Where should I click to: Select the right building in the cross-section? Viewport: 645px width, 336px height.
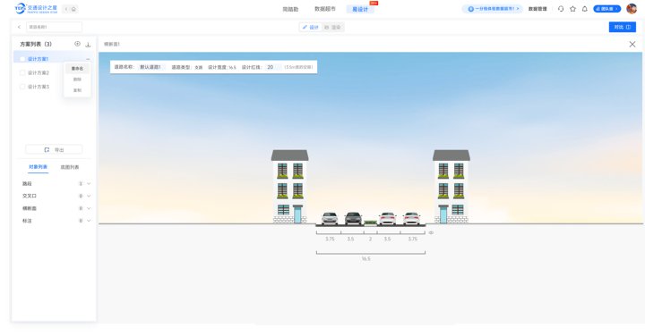451,187
